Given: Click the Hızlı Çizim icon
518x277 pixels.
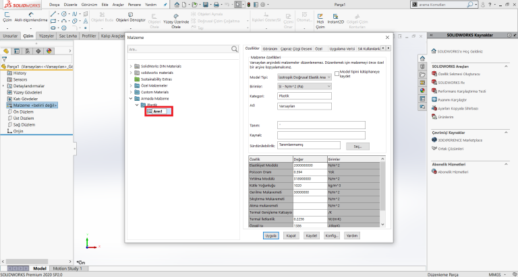Looking at the screenshot, I should coord(320,17).
